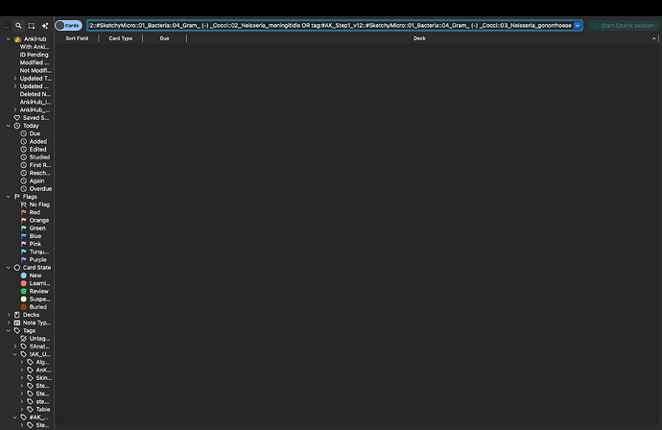Screen dimensions: 662x430
Task: Select the Deleted N... AnkiHub filter
Action: (35, 94)
